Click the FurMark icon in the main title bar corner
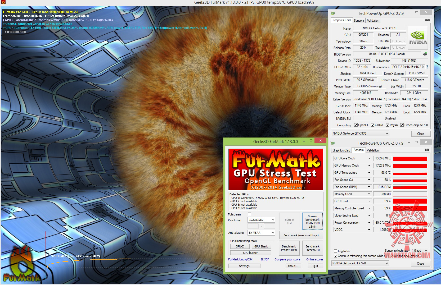441x285 pixels. point(3,2)
